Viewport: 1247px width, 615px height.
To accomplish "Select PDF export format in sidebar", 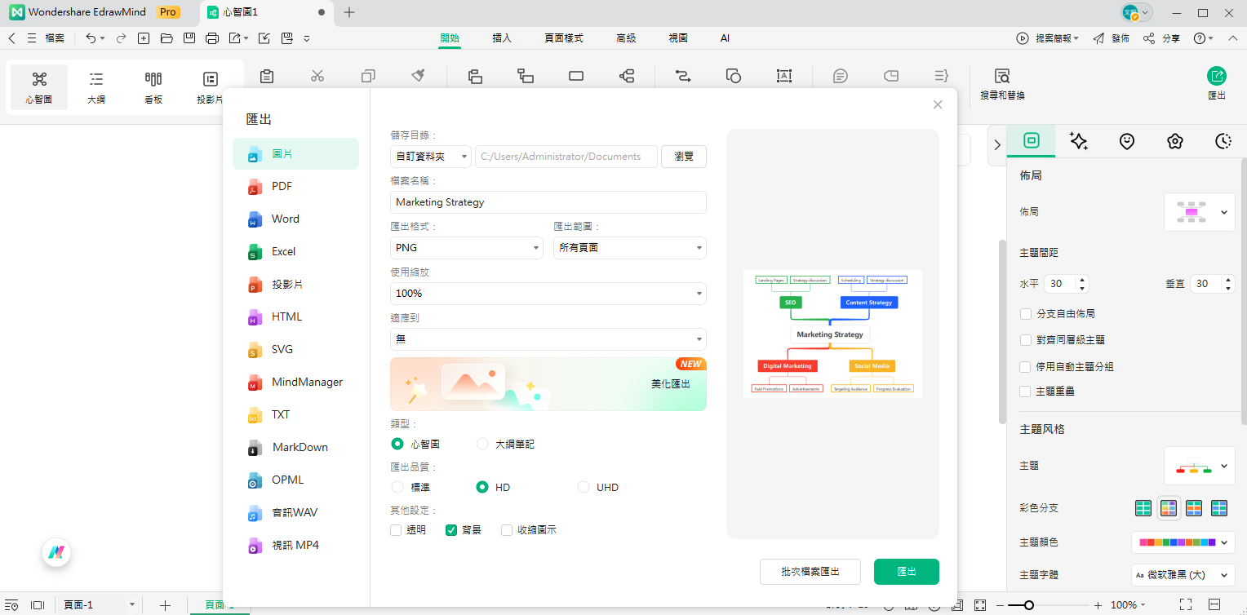I will pos(282,187).
